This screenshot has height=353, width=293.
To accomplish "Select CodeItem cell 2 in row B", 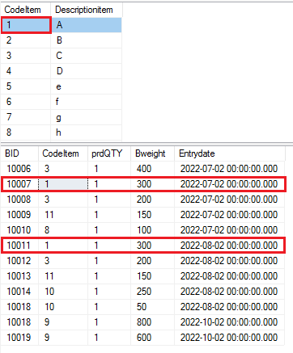I will click(x=26, y=40).
